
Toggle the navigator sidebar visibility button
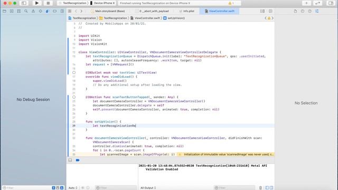click(x=24, y=3)
